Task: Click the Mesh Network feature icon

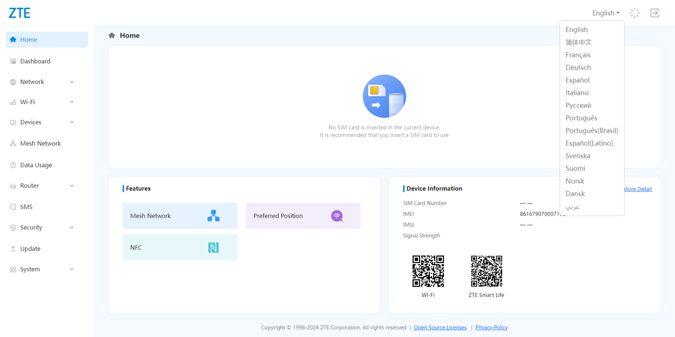Action: tap(213, 216)
